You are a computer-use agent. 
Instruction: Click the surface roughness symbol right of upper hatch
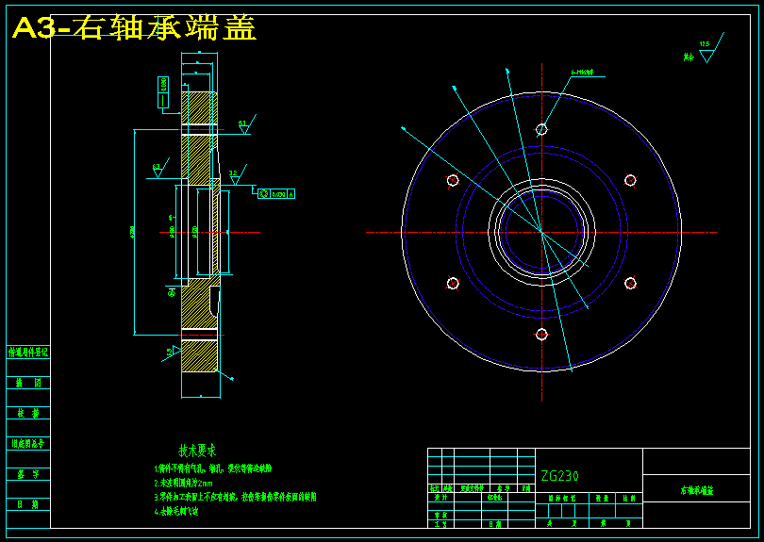(246, 124)
